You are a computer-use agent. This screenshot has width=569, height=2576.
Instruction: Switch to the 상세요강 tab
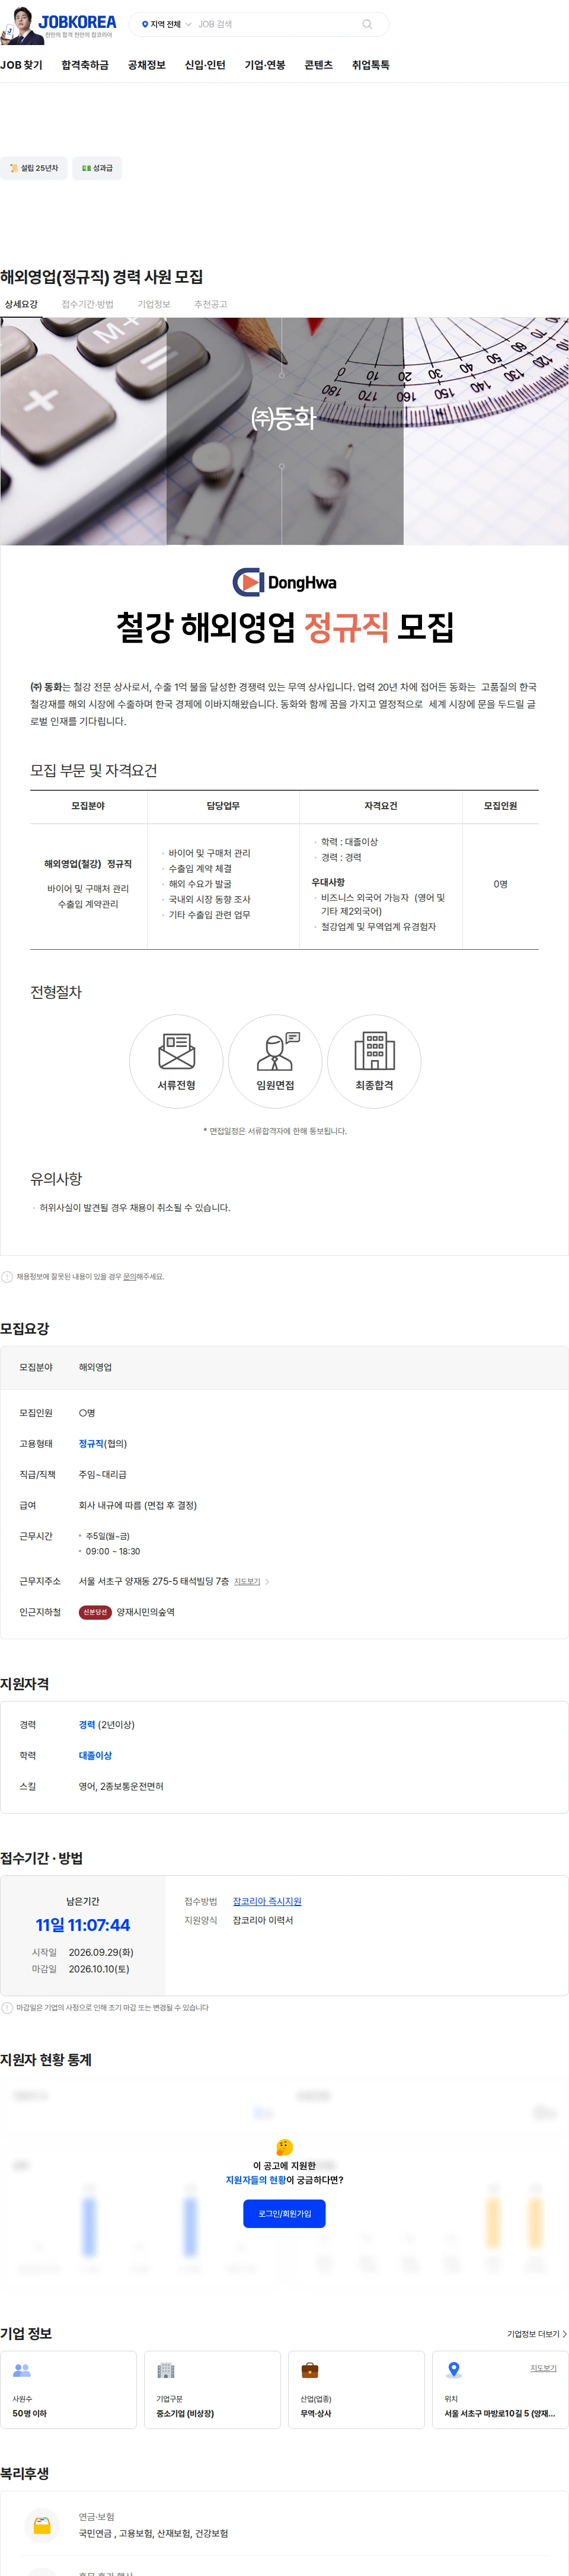pos(21,304)
